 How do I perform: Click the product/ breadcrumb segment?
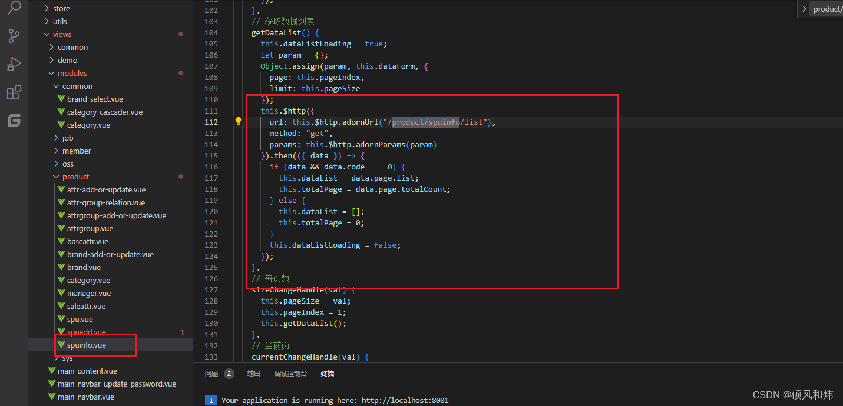(828, 9)
